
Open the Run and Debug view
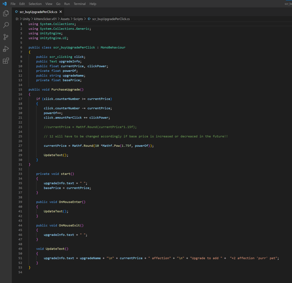[6, 49]
